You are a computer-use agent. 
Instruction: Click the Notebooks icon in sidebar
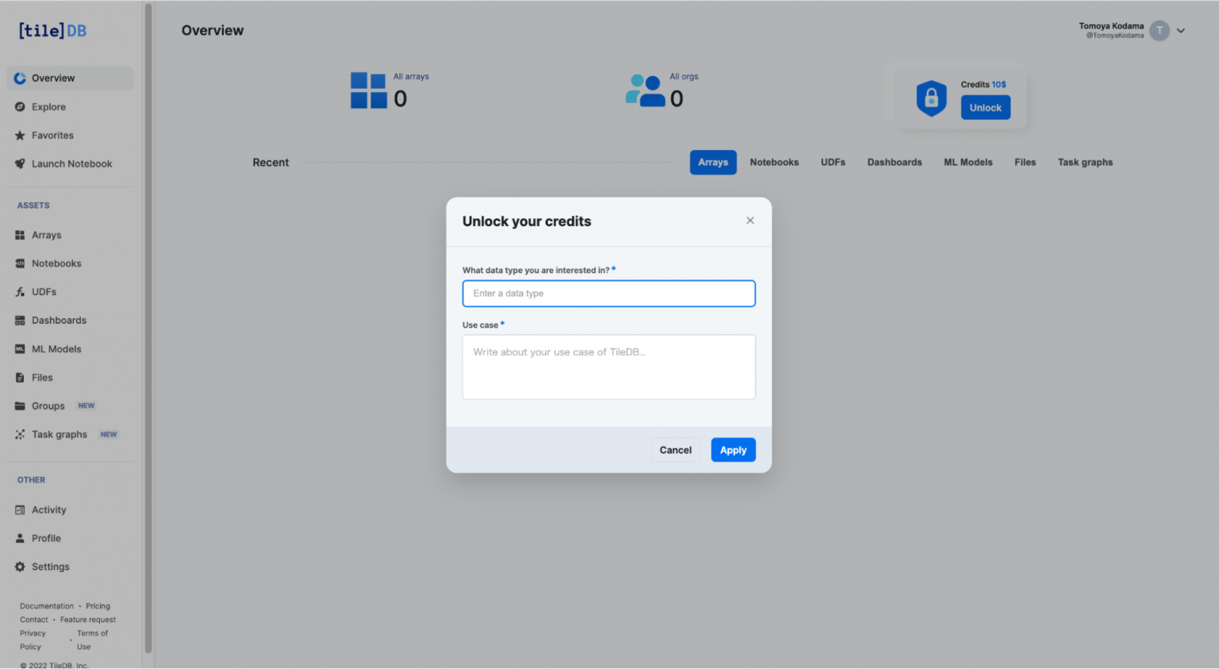(x=20, y=263)
